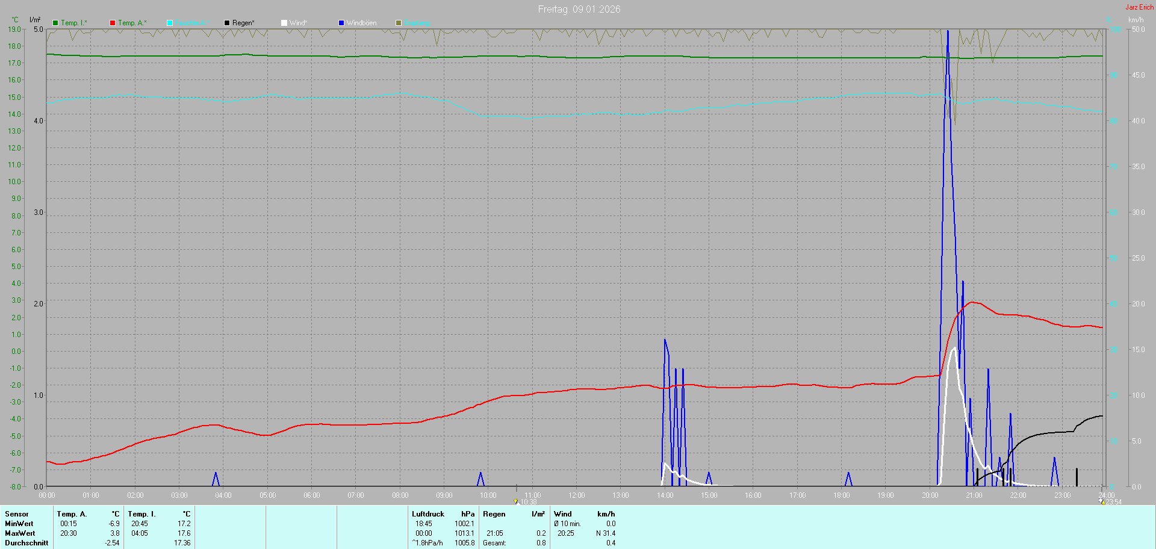
Task: Click the green Temp. I. legend swatch
Action: [55, 23]
